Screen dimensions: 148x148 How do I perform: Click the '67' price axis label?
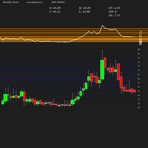click(x=139, y=75)
